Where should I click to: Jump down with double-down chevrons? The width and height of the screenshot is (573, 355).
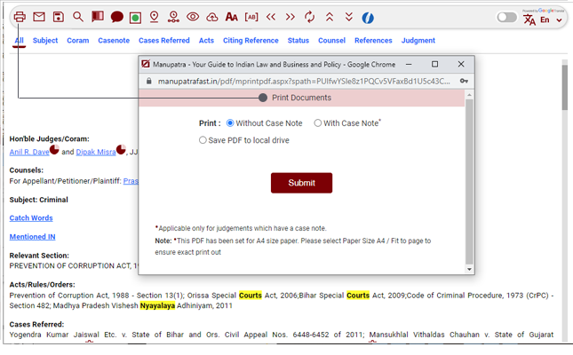[349, 17]
